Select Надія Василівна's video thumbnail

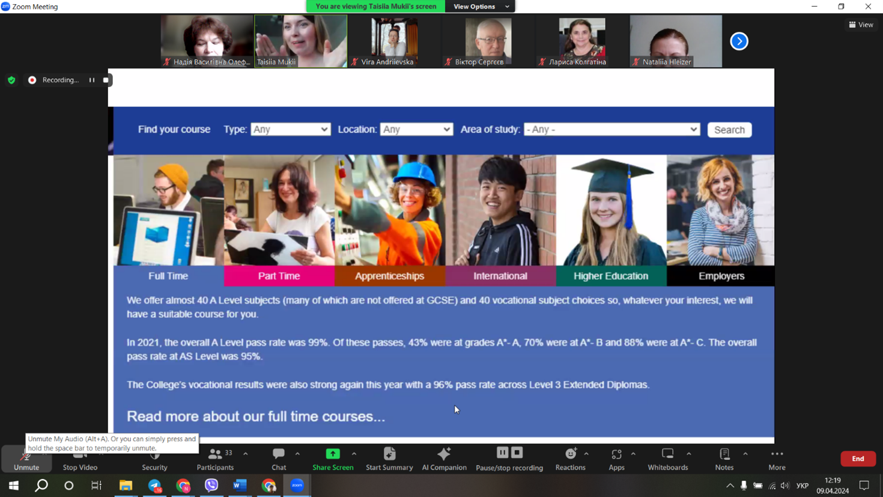[207, 41]
